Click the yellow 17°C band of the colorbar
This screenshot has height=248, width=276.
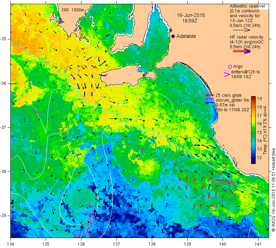pos(253,115)
